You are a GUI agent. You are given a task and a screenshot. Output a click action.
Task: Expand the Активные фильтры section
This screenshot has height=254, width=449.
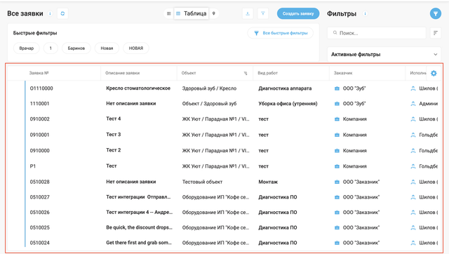point(384,55)
